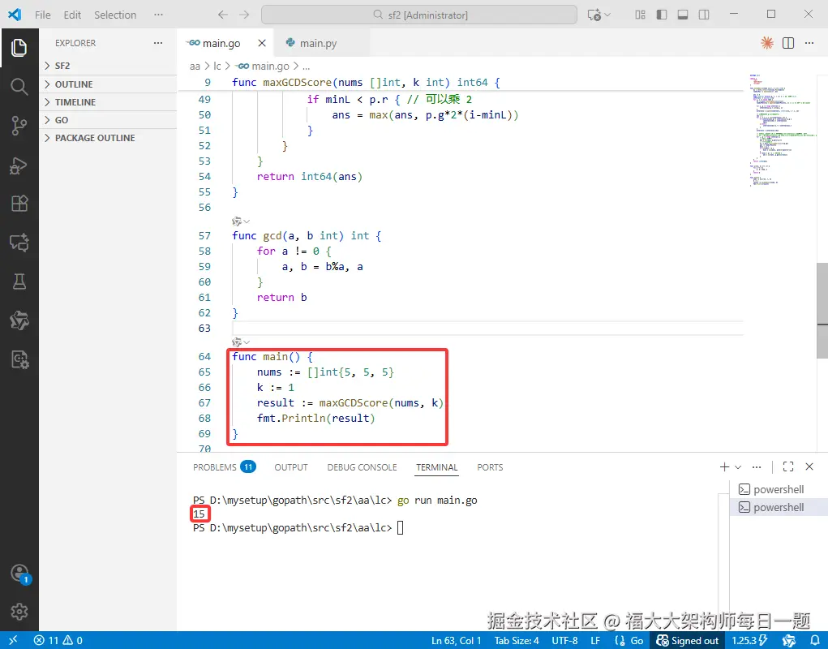Expand the TIMELINE section
This screenshot has height=649, width=828.
click(108, 102)
